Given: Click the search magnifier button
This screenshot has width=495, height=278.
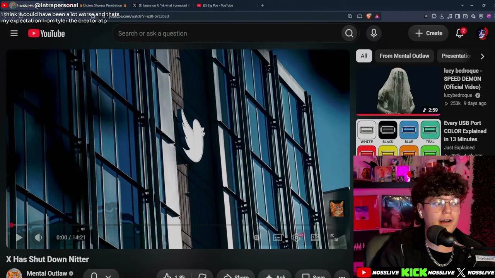Looking at the screenshot, I should pos(349,34).
